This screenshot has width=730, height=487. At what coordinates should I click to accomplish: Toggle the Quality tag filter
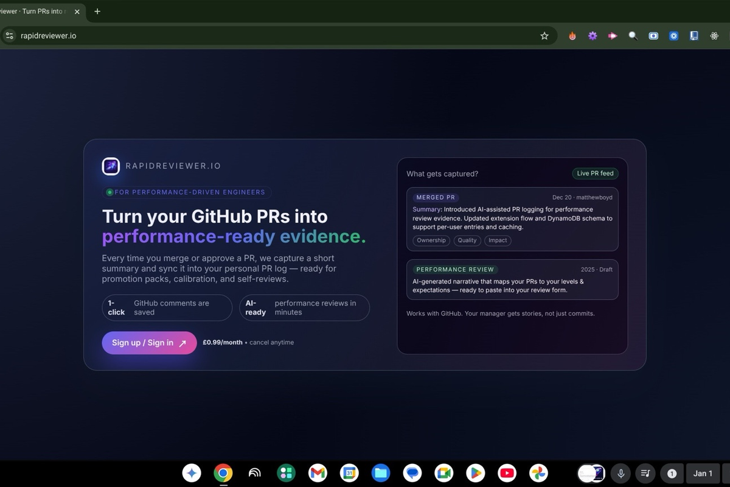coord(467,240)
